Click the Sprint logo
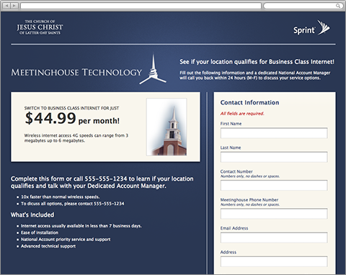This screenshot has height=275, width=346. pos(311,28)
